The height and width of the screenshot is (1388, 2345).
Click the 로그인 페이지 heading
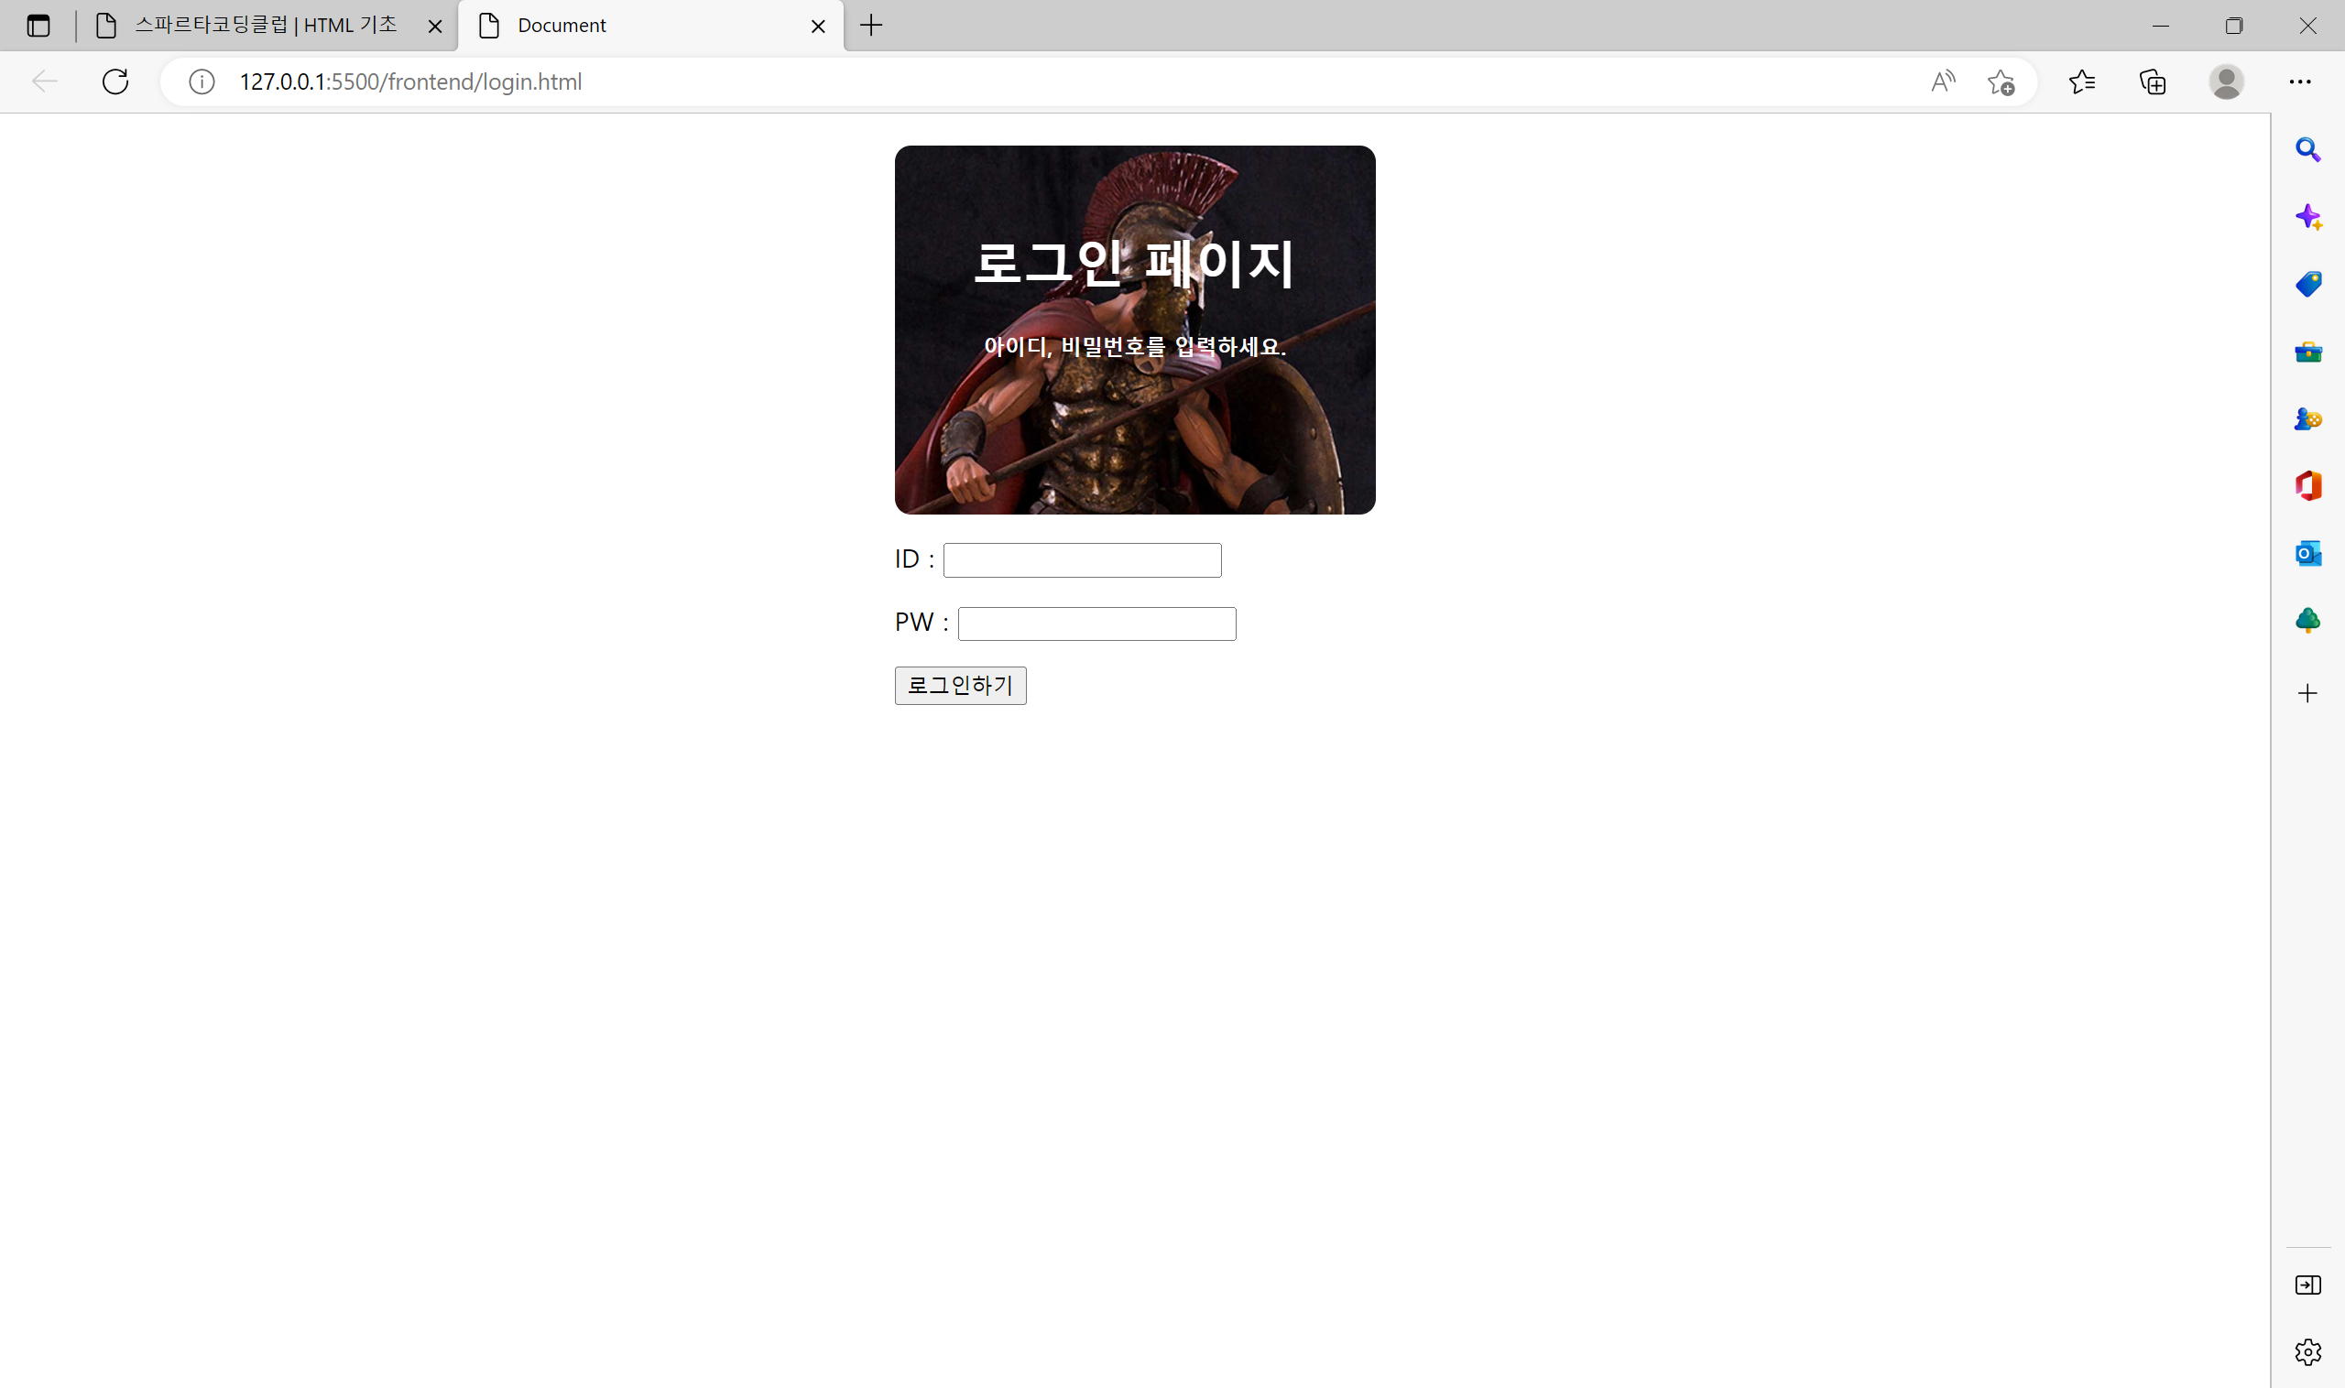click(x=1134, y=263)
